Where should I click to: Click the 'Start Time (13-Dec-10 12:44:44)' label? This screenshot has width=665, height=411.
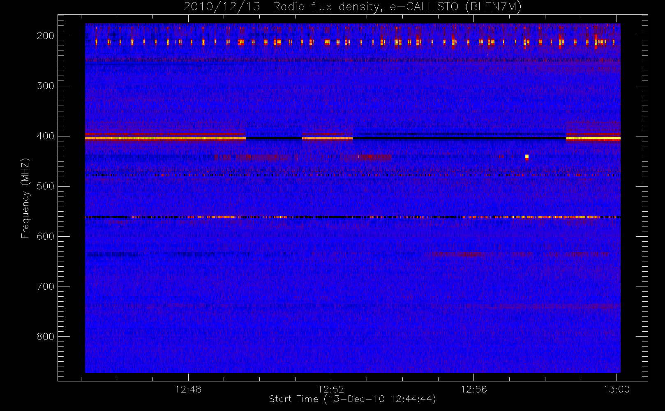(x=352, y=399)
